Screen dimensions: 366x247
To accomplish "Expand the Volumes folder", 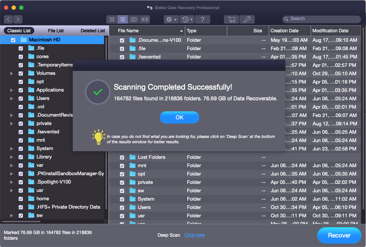I will 11,73.
